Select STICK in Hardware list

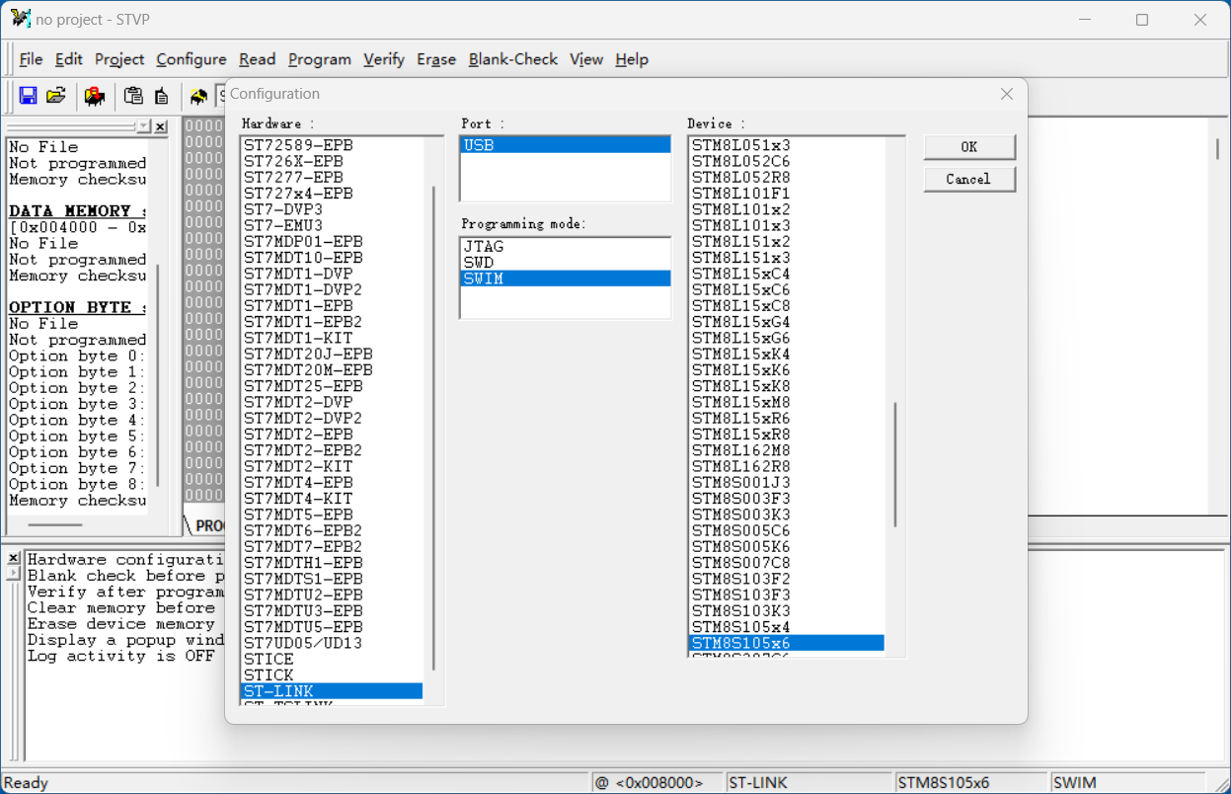332,675
